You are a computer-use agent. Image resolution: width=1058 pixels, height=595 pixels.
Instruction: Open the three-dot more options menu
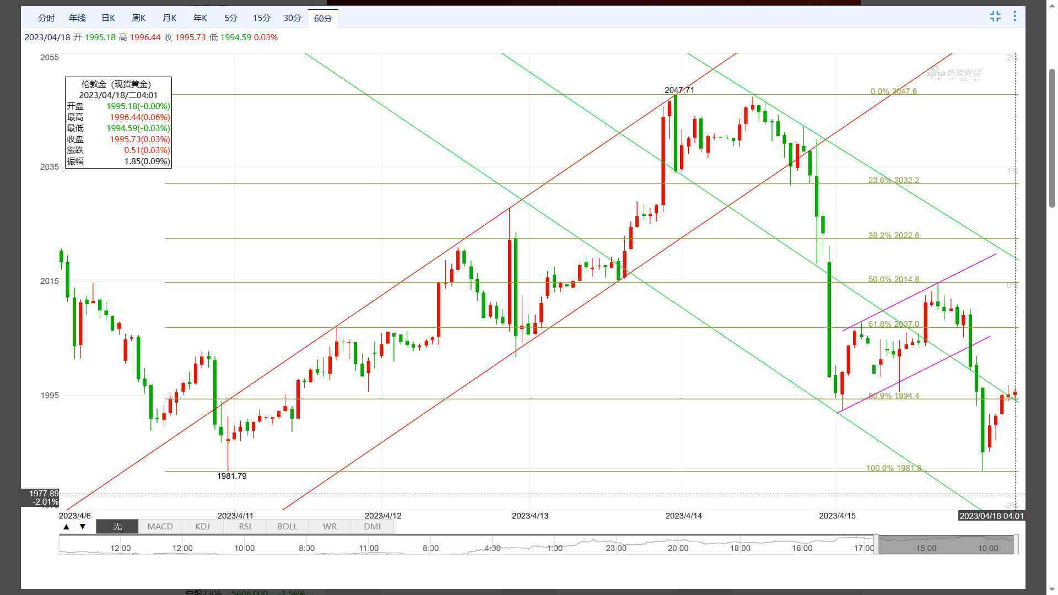pos(1014,17)
